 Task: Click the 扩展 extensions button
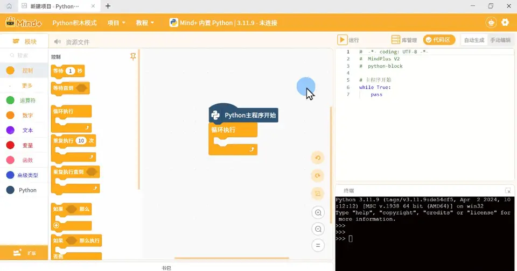pos(24,253)
